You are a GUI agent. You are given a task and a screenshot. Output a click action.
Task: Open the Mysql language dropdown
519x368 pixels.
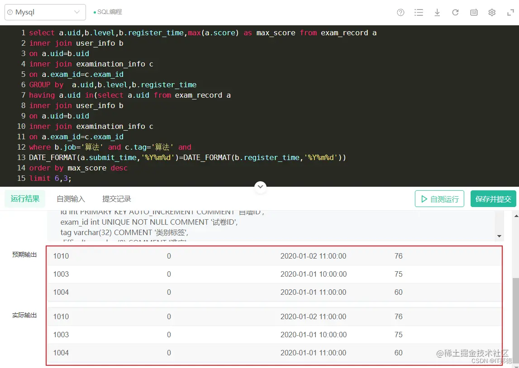[45, 12]
